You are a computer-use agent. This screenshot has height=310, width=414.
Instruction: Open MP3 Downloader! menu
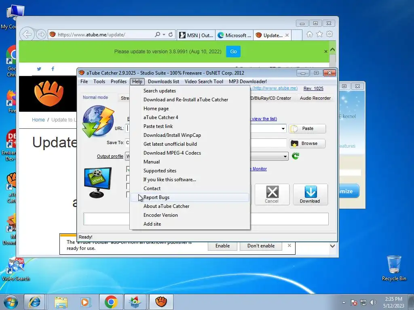point(248,82)
